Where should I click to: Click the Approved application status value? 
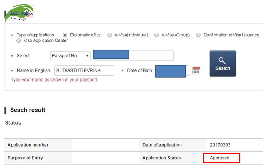[220, 158]
